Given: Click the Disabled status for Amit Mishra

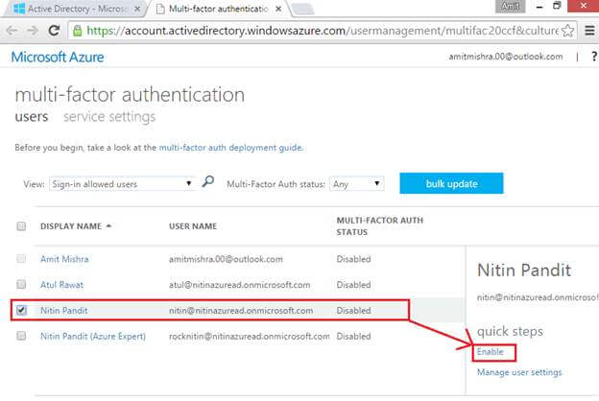Looking at the screenshot, I should click(x=353, y=259).
